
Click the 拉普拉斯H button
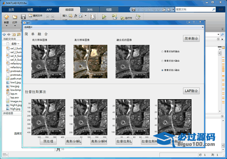coord(149,141)
